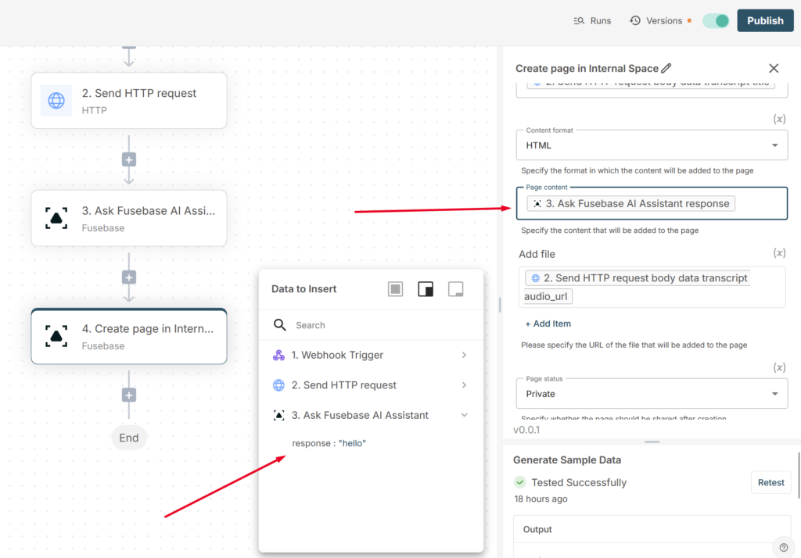Select the Ask Fusebase AI Assistant step card

tap(129, 218)
